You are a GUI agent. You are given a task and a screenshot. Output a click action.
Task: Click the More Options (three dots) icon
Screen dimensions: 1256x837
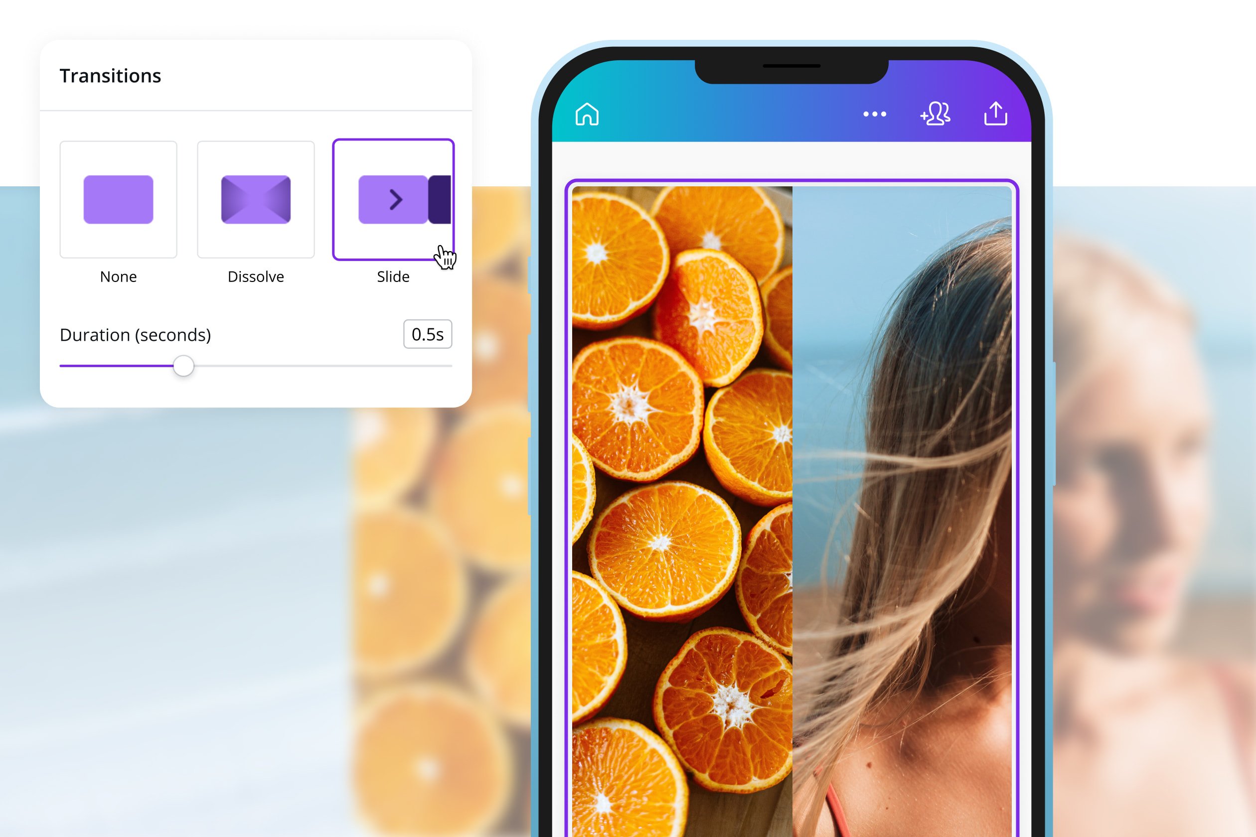click(874, 115)
